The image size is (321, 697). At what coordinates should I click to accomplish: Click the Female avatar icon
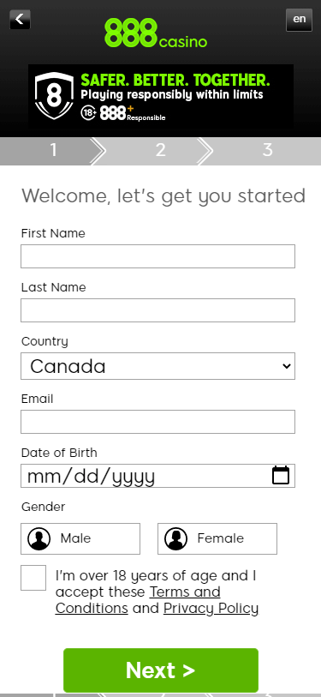pos(175,538)
